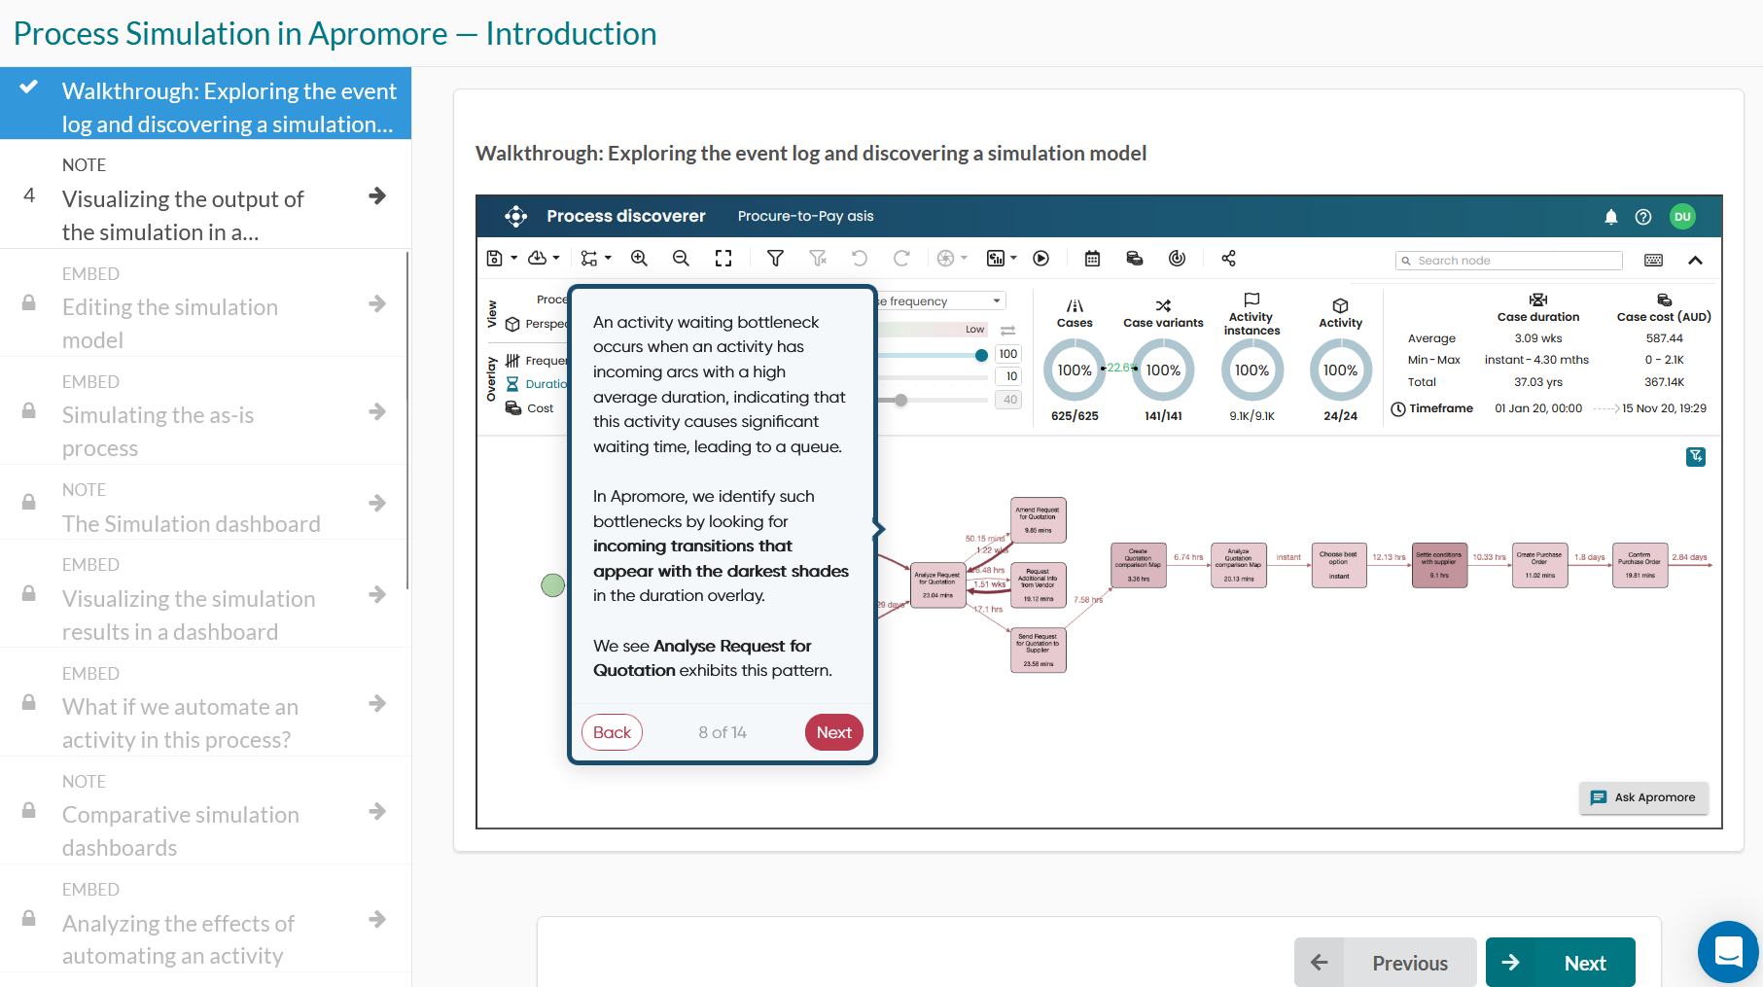Collapse the toolbar with the chevron
This screenshot has height=987, width=1763.
point(1696,260)
